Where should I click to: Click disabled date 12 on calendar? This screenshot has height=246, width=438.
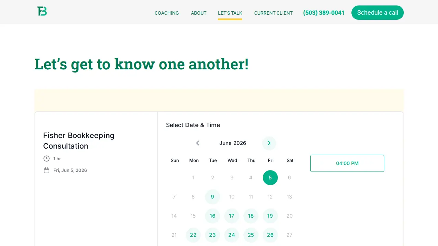pos(270,197)
